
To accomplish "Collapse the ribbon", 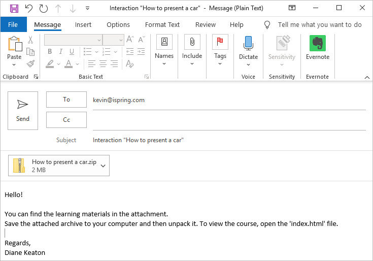I will [367, 77].
